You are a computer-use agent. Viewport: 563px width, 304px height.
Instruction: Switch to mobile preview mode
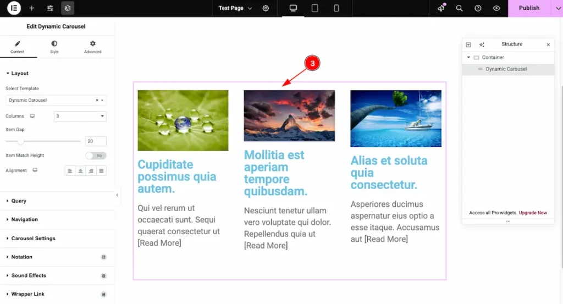click(336, 8)
